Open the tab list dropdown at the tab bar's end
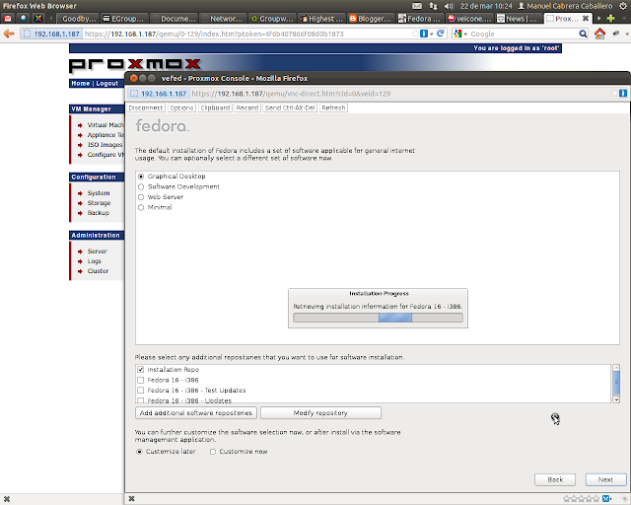 click(x=624, y=19)
